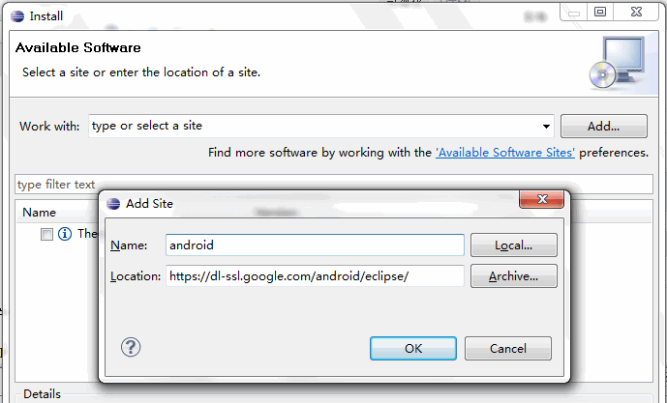
Task: Choose the Archive... button
Action: (514, 276)
